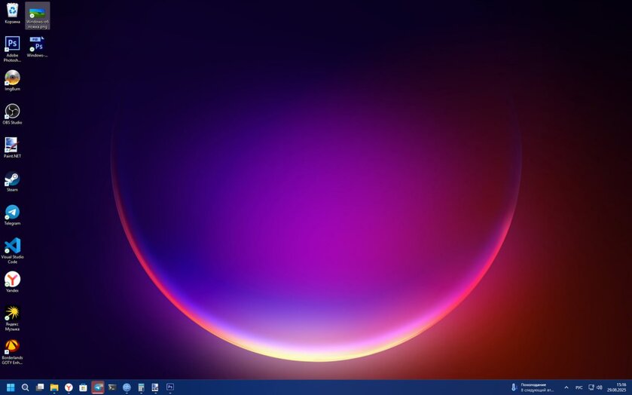Select the Adobe Photoshop desktop shortcut
The height and width of the screenshot is (395, 632).
point(13,49)
